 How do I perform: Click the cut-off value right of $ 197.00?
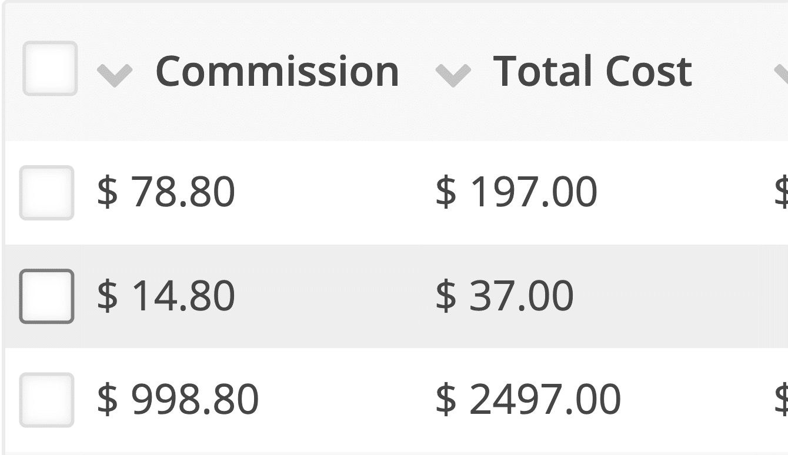tap(782, 192)
